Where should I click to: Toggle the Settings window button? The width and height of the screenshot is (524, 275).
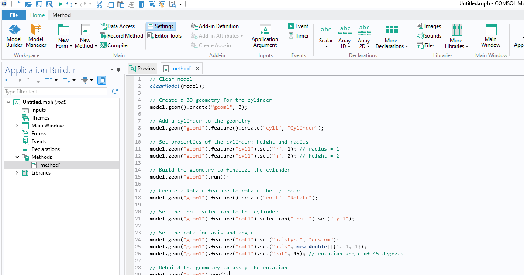click(160, 26)
